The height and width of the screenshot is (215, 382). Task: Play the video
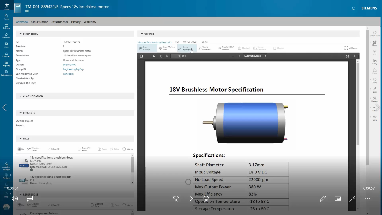191,199
